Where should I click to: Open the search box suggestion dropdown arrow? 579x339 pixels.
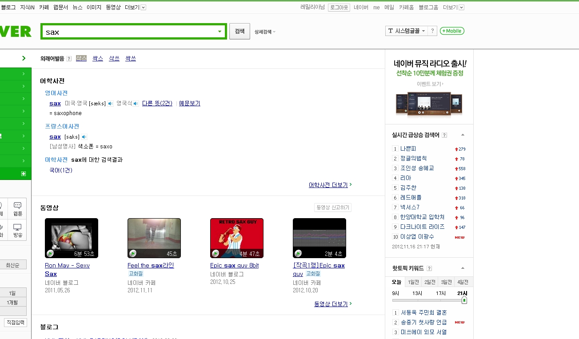(220, 32)
